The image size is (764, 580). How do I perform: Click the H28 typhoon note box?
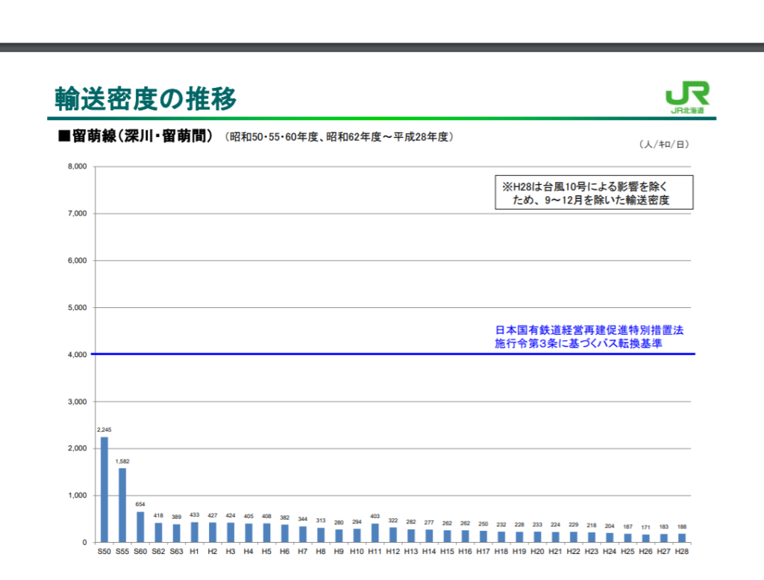point(594,192)
